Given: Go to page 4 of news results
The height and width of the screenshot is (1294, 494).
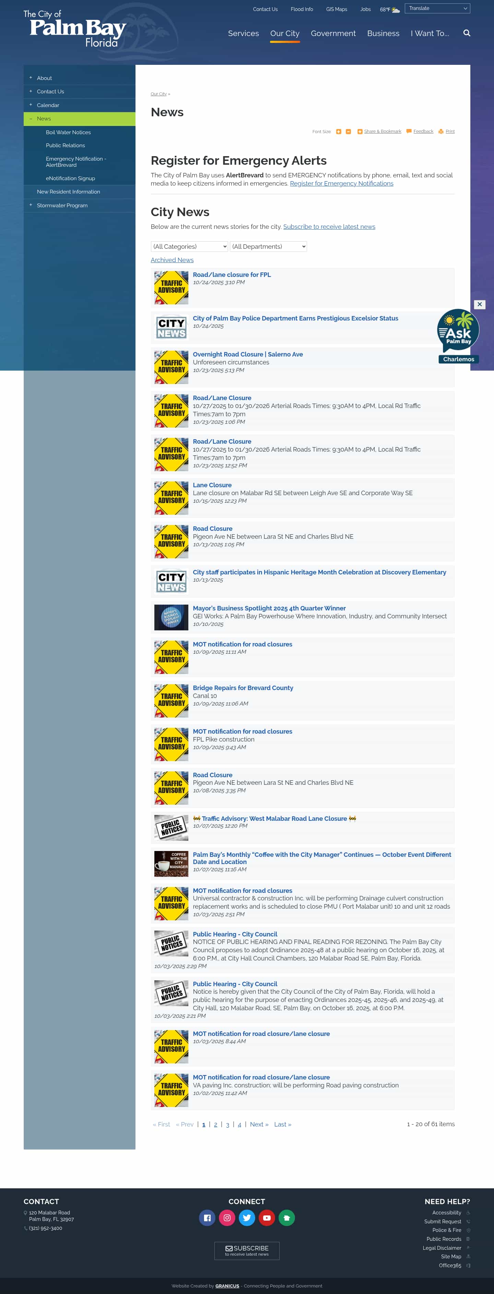Looking at the screenshot, I should coord(239,1125).
